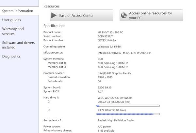The height and width of the screenshot is (133, 196).
Task: Click the globe icon for online resources
Action: tap(124, 15)
